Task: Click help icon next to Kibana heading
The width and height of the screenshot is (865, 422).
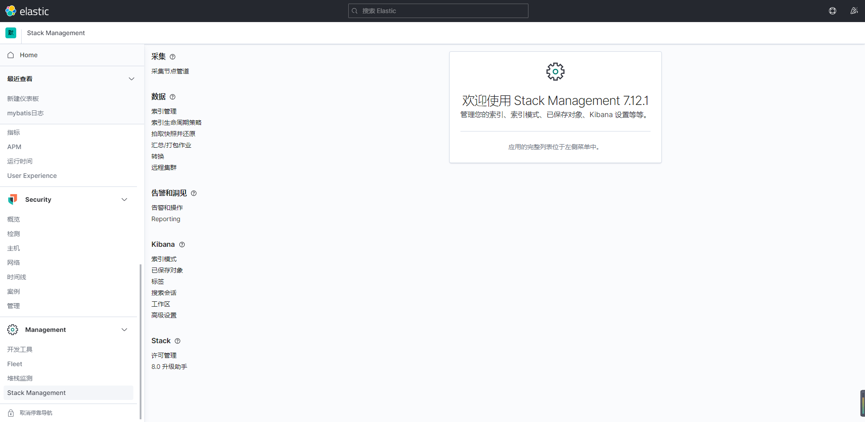Action: pos(182,245)
